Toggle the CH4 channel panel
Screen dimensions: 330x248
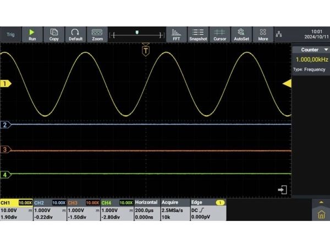click(x=117, y=210)
